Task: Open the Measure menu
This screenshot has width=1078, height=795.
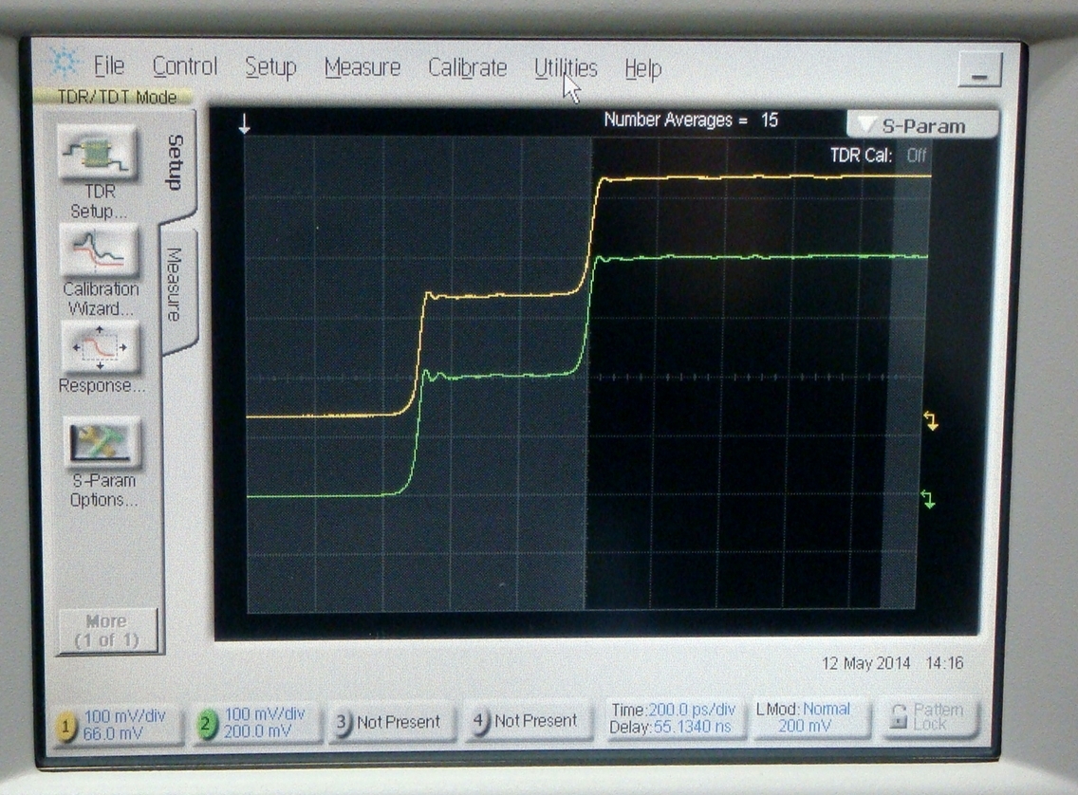Action: coord(362,67)
